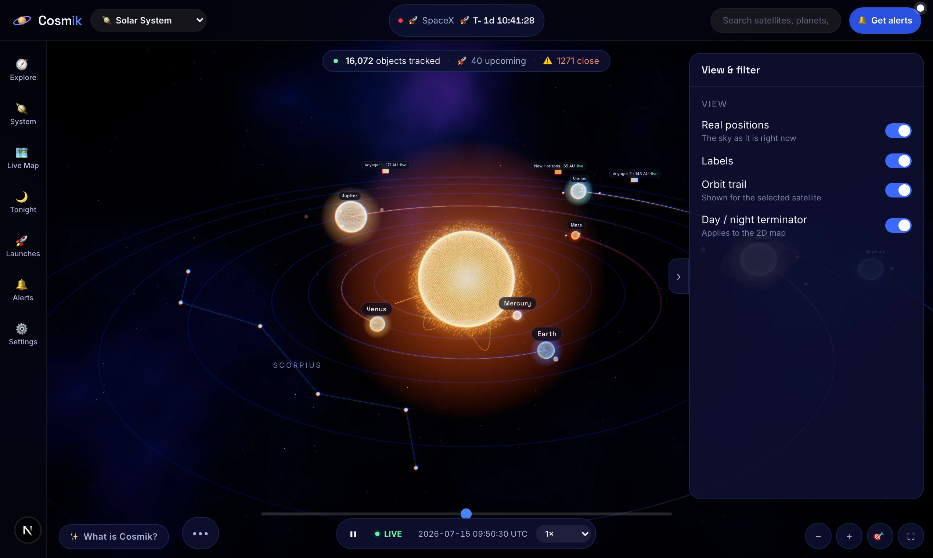The height and width of the screenshot is (558, 933).
Task: Click the Cosmik planet logo
Action: click(x=22, y=20)
